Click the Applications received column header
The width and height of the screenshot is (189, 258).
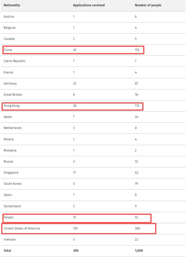[89, 5]
